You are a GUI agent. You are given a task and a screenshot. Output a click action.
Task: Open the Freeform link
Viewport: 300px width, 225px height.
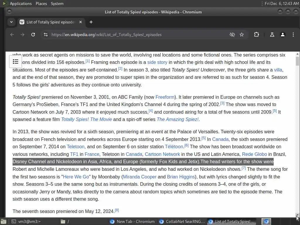pos(165,97)
